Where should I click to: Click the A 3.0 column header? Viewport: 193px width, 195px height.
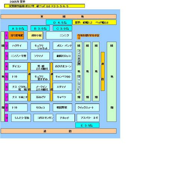(x=18, y=28)
